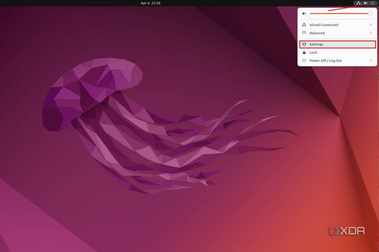Screen dimensions: 379x252
Task: Open Power Off / Log Out entry
Action: tap(337, 60)
